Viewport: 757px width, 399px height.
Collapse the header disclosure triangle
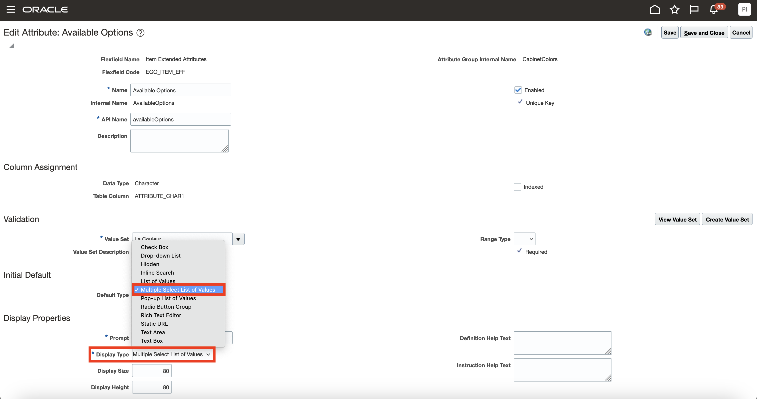pyautogui.click(x=12, y=46)
